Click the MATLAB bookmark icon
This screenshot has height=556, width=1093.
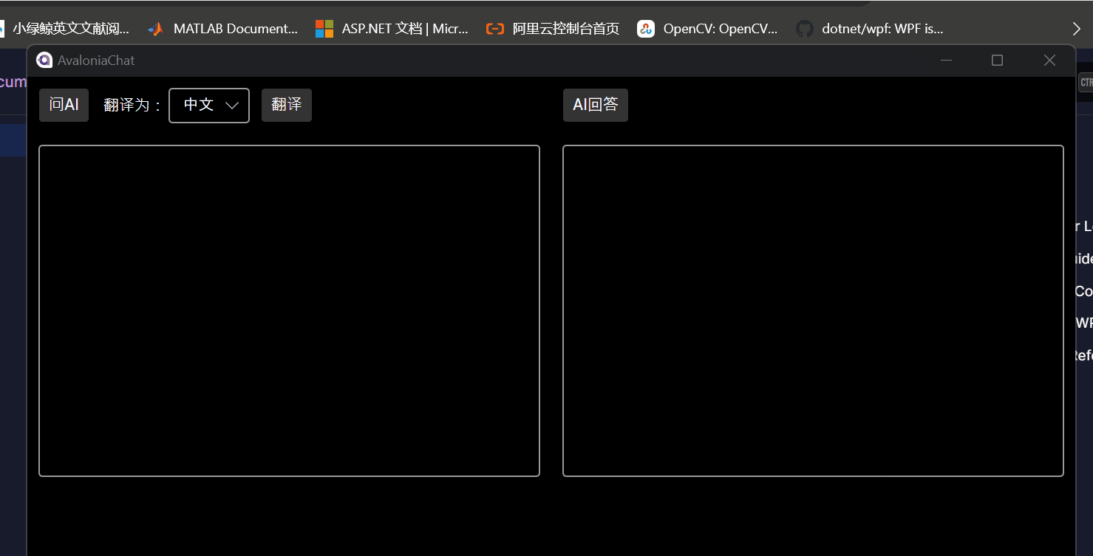click(156, 29)
